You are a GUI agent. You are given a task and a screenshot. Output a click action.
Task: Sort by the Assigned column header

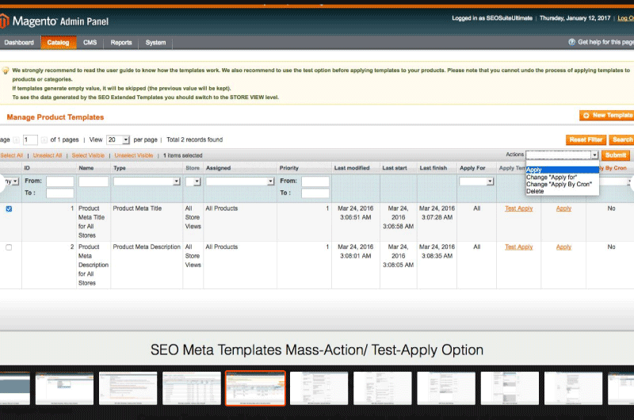click(x=219, y=168)
